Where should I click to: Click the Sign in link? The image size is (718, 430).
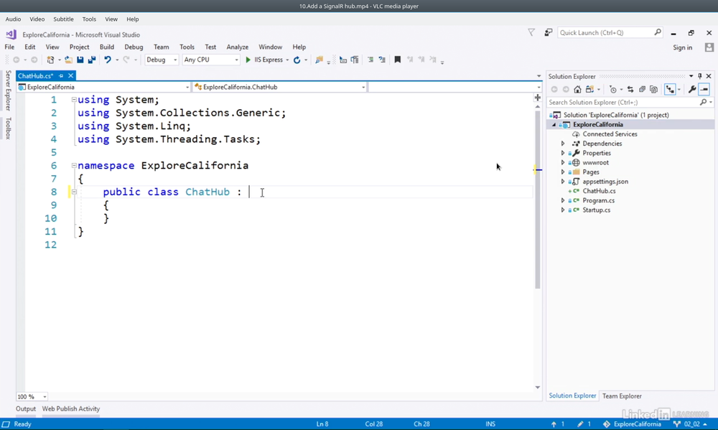682,47
